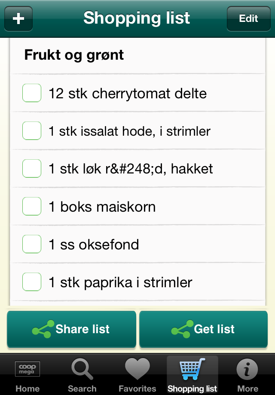The height and width of the screenshot is (395, 275).
Task: Tap the share icon on Get list
Action: click(x=182, y=329)
